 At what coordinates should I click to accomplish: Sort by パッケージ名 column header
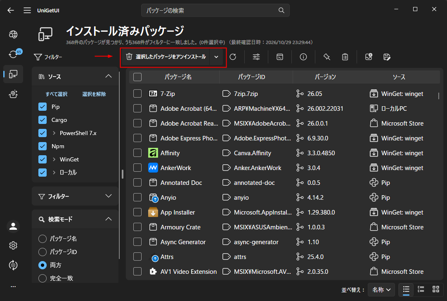tap(178, 77)
